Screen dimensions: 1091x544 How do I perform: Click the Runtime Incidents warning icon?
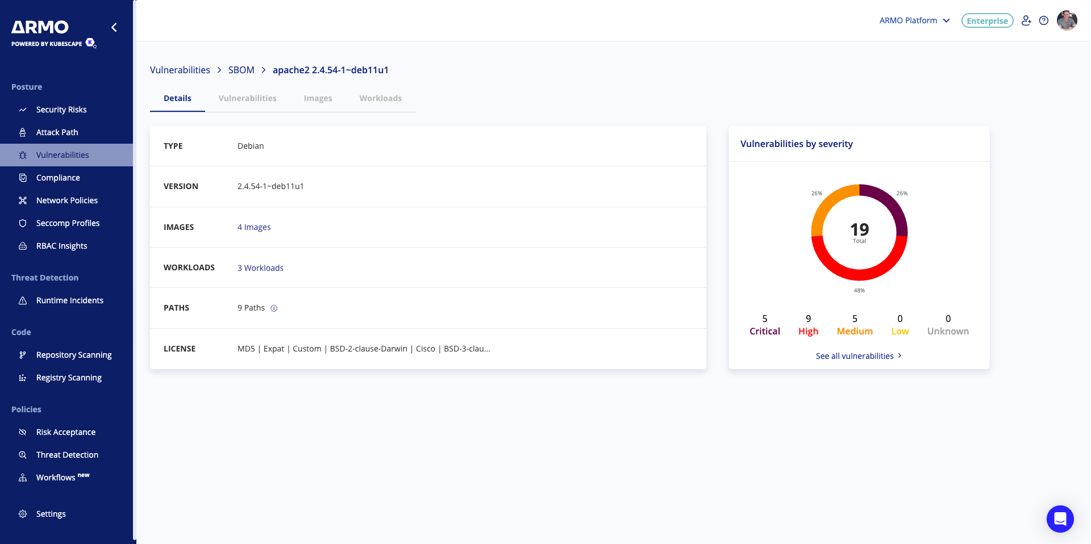pos(23,300)
